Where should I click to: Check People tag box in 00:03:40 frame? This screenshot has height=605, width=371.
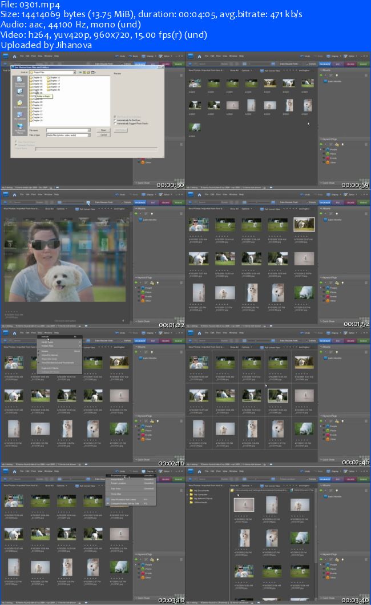pyautogui.click(x=324, y=564)
